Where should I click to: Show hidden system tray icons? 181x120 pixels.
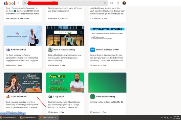[x=162, y=117]
